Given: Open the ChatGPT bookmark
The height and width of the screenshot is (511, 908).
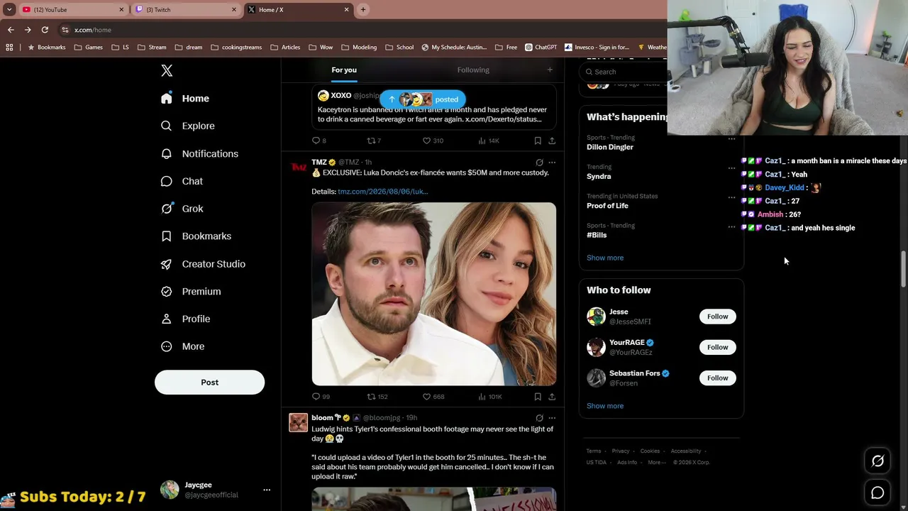Looking at the screenshot, I should tap(541, 48).
